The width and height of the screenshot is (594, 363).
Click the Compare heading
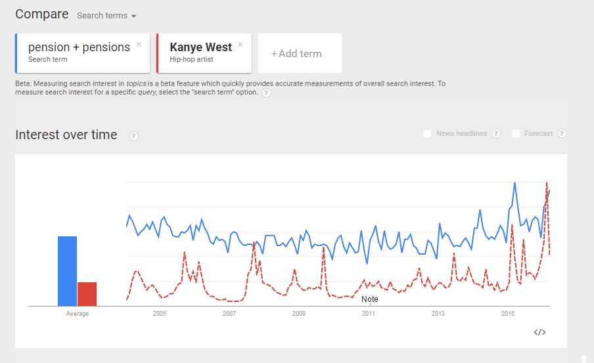41,14
